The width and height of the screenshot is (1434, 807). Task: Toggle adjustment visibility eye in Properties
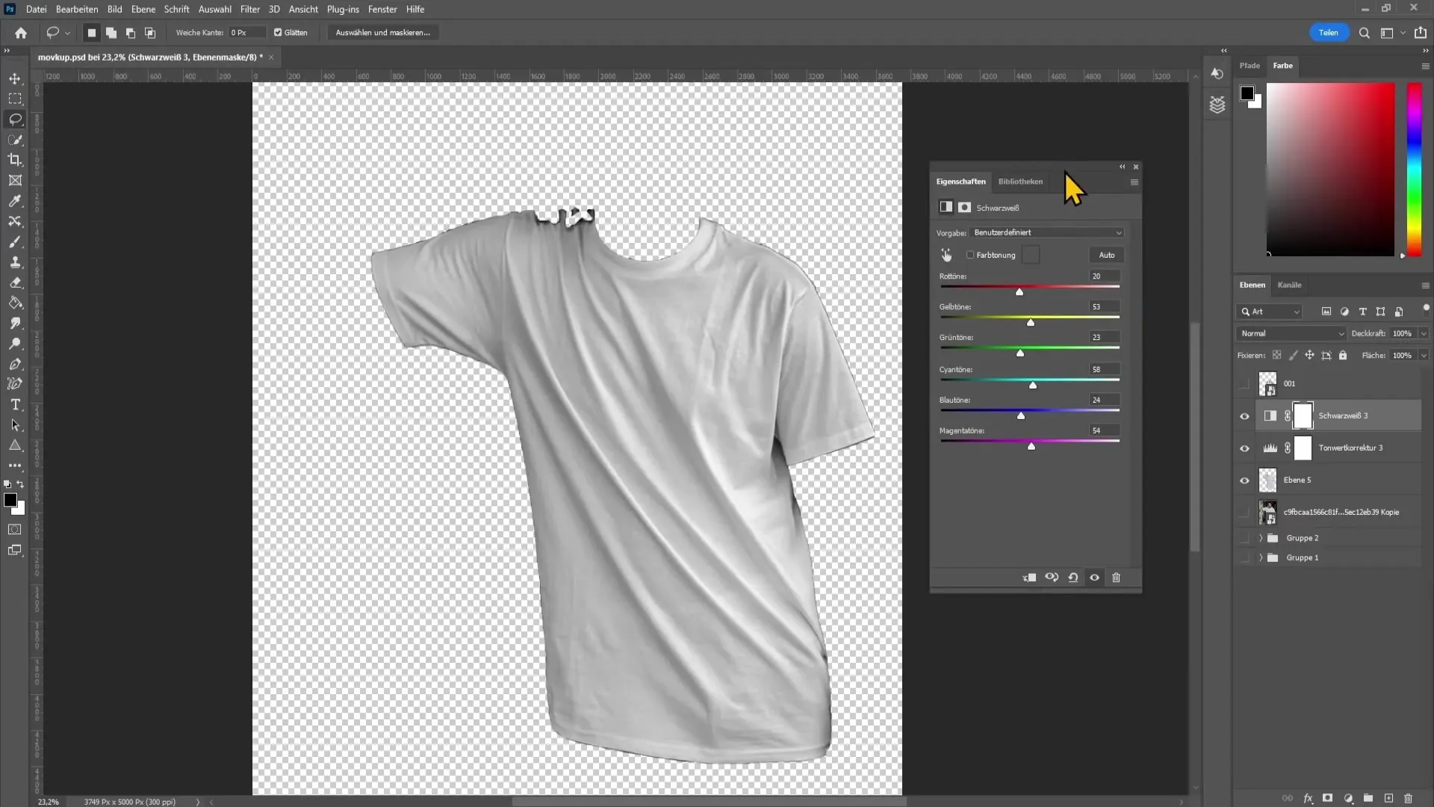(1094, 578)
